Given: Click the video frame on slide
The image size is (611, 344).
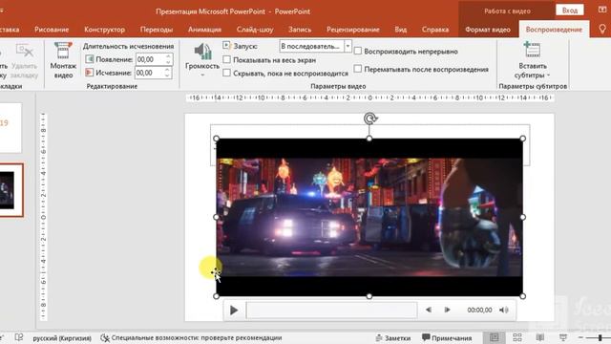Looking at the screenshot, I should pos(369,217).
